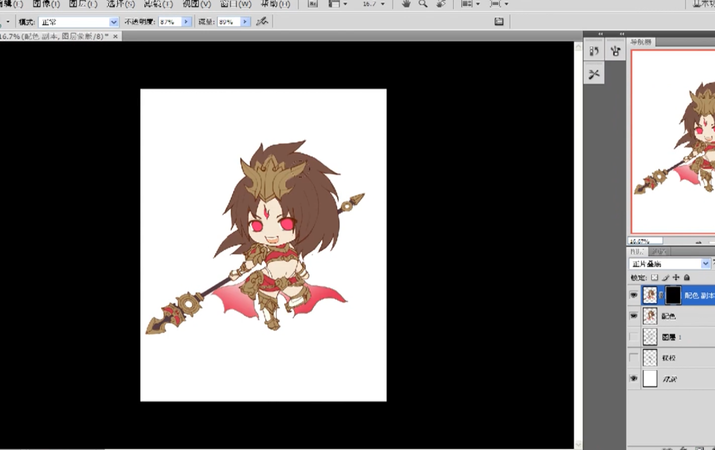This screenshot has height=450, width=715.
Task: Open the 不透明度 slider arrow
Action: pos(187,22)
